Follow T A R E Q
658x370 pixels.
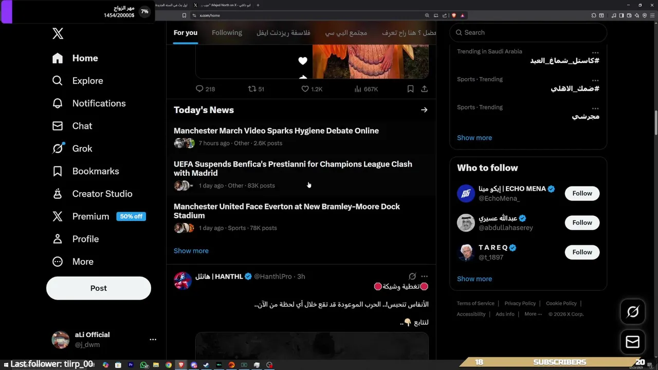pos(582,252)
